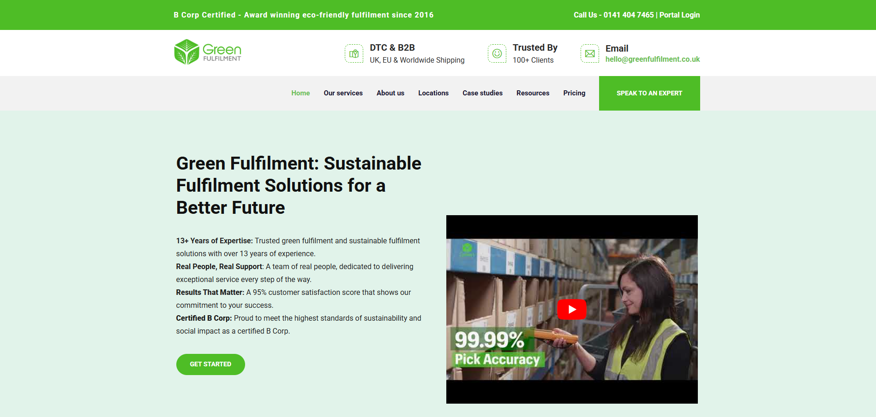876x417 pixels.
Task: Expand the About us menu
Action: (390, 93)
